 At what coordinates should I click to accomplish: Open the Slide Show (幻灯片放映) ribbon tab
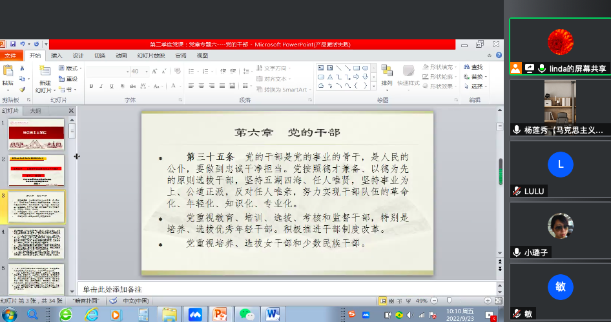tap(150, 55)
